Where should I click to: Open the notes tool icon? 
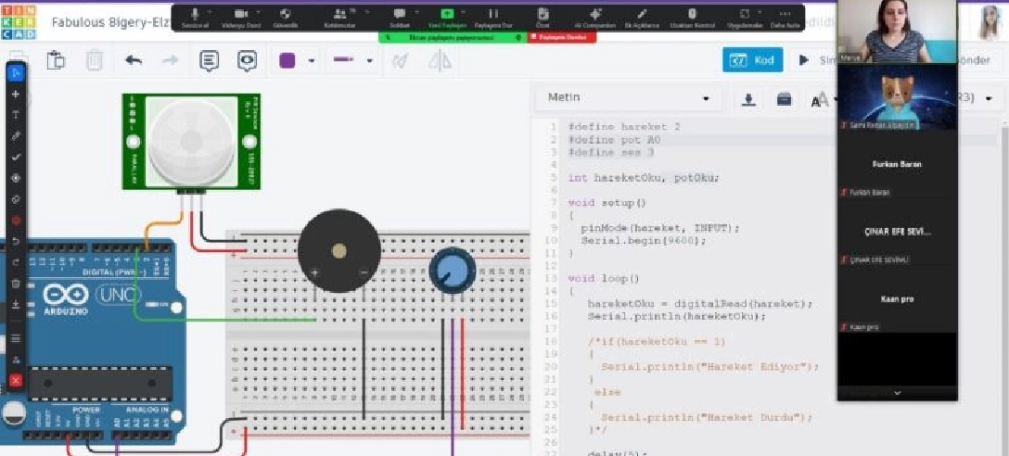(210, 61)
